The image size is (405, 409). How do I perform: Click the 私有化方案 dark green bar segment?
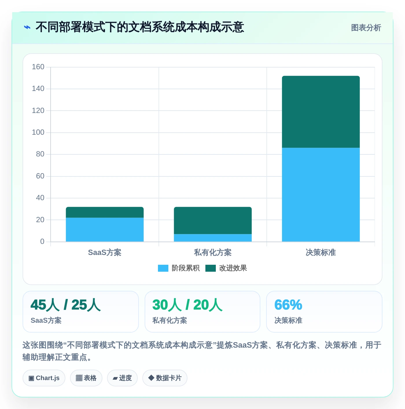pyautogui.click(x=213, y=220)
